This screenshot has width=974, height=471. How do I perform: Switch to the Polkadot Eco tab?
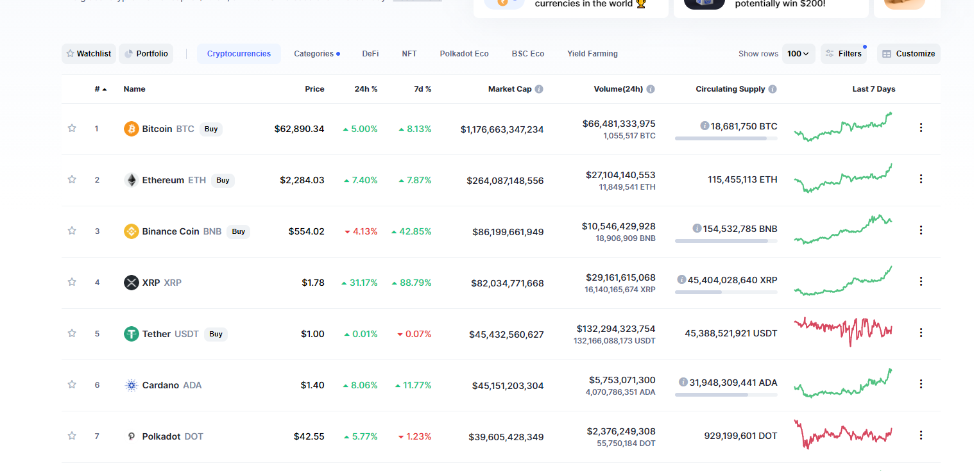[464, 54]
